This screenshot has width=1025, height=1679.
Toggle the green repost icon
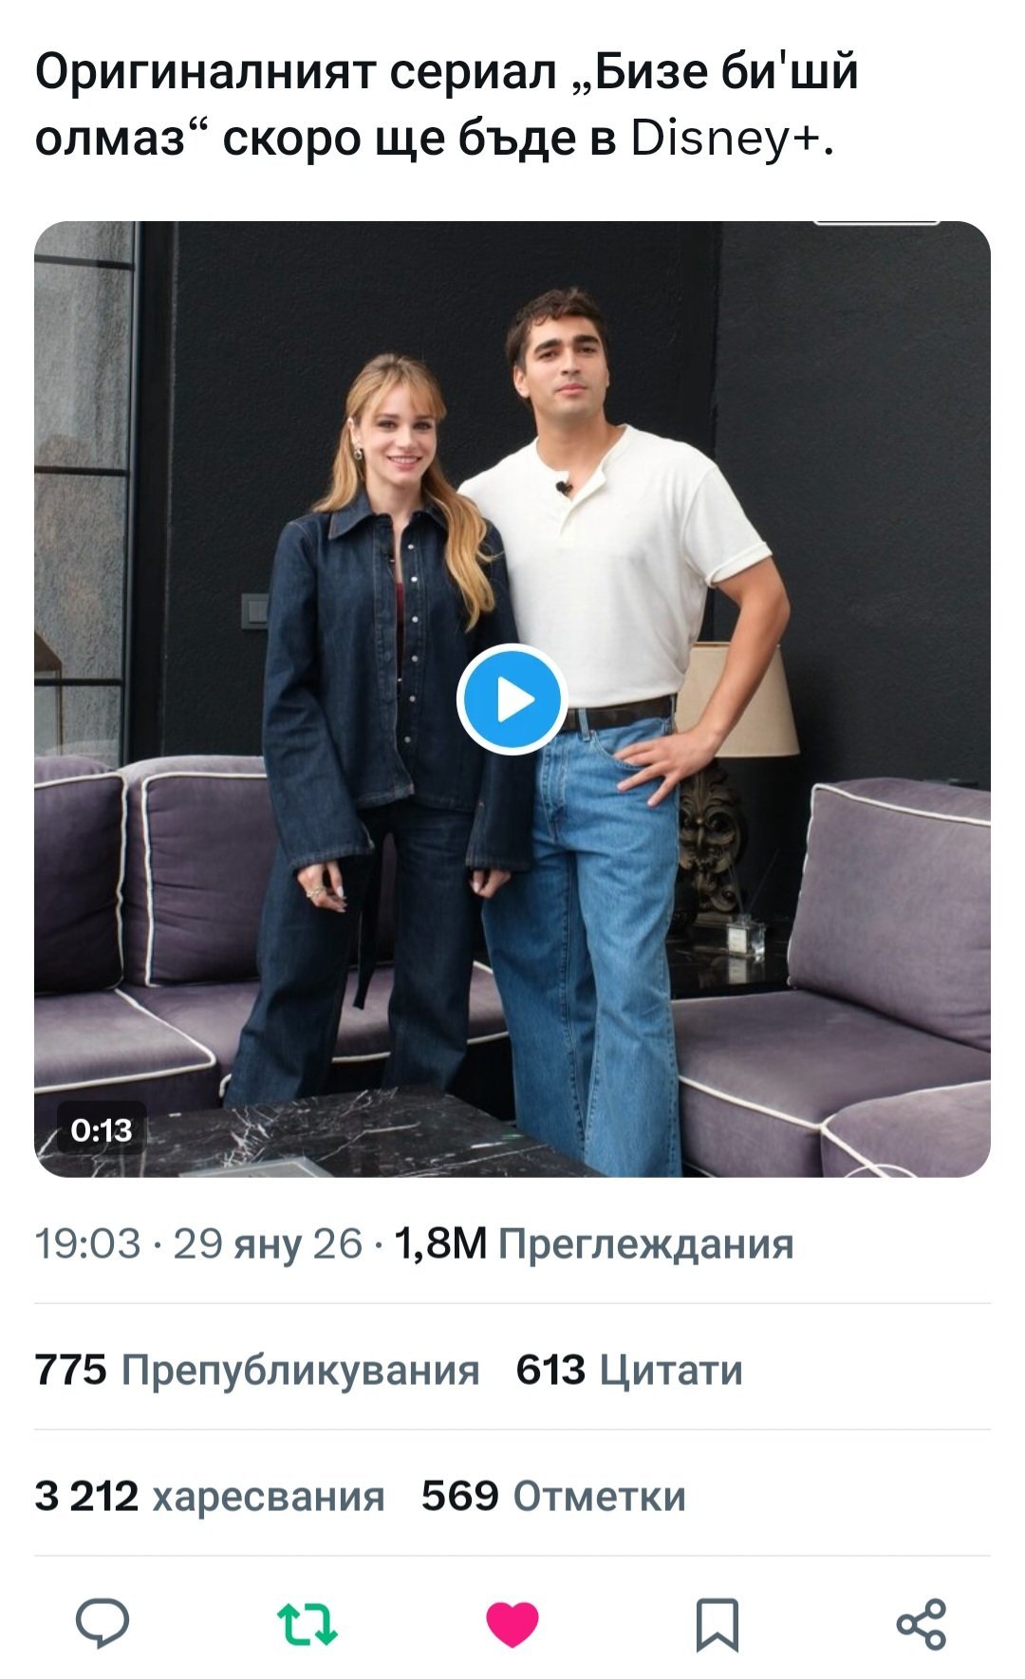pyautogui.click(x=307, y=1623)
